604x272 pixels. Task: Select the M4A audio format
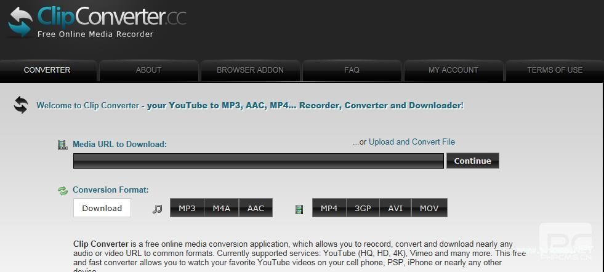[x=221, y=208]
